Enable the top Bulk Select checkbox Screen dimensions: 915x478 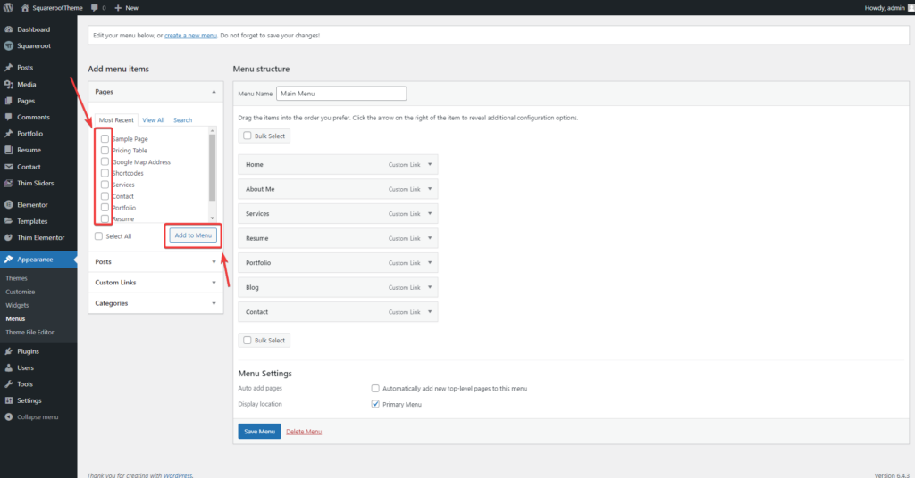[248, 136]
